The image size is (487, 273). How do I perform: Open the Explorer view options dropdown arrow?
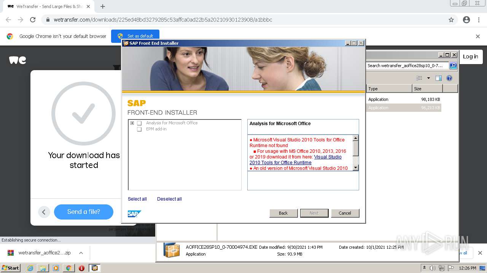pos(428,78)
